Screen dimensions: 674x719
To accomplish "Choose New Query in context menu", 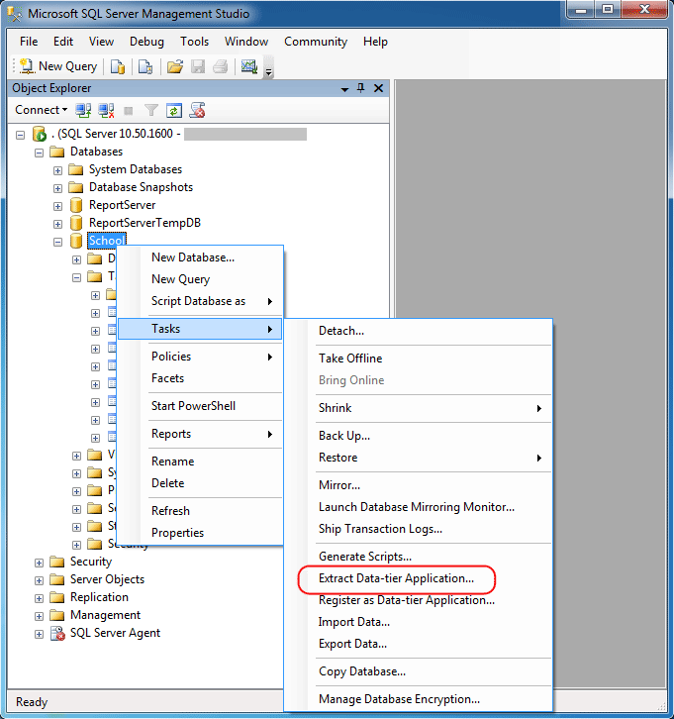I will tap(200, 279).
